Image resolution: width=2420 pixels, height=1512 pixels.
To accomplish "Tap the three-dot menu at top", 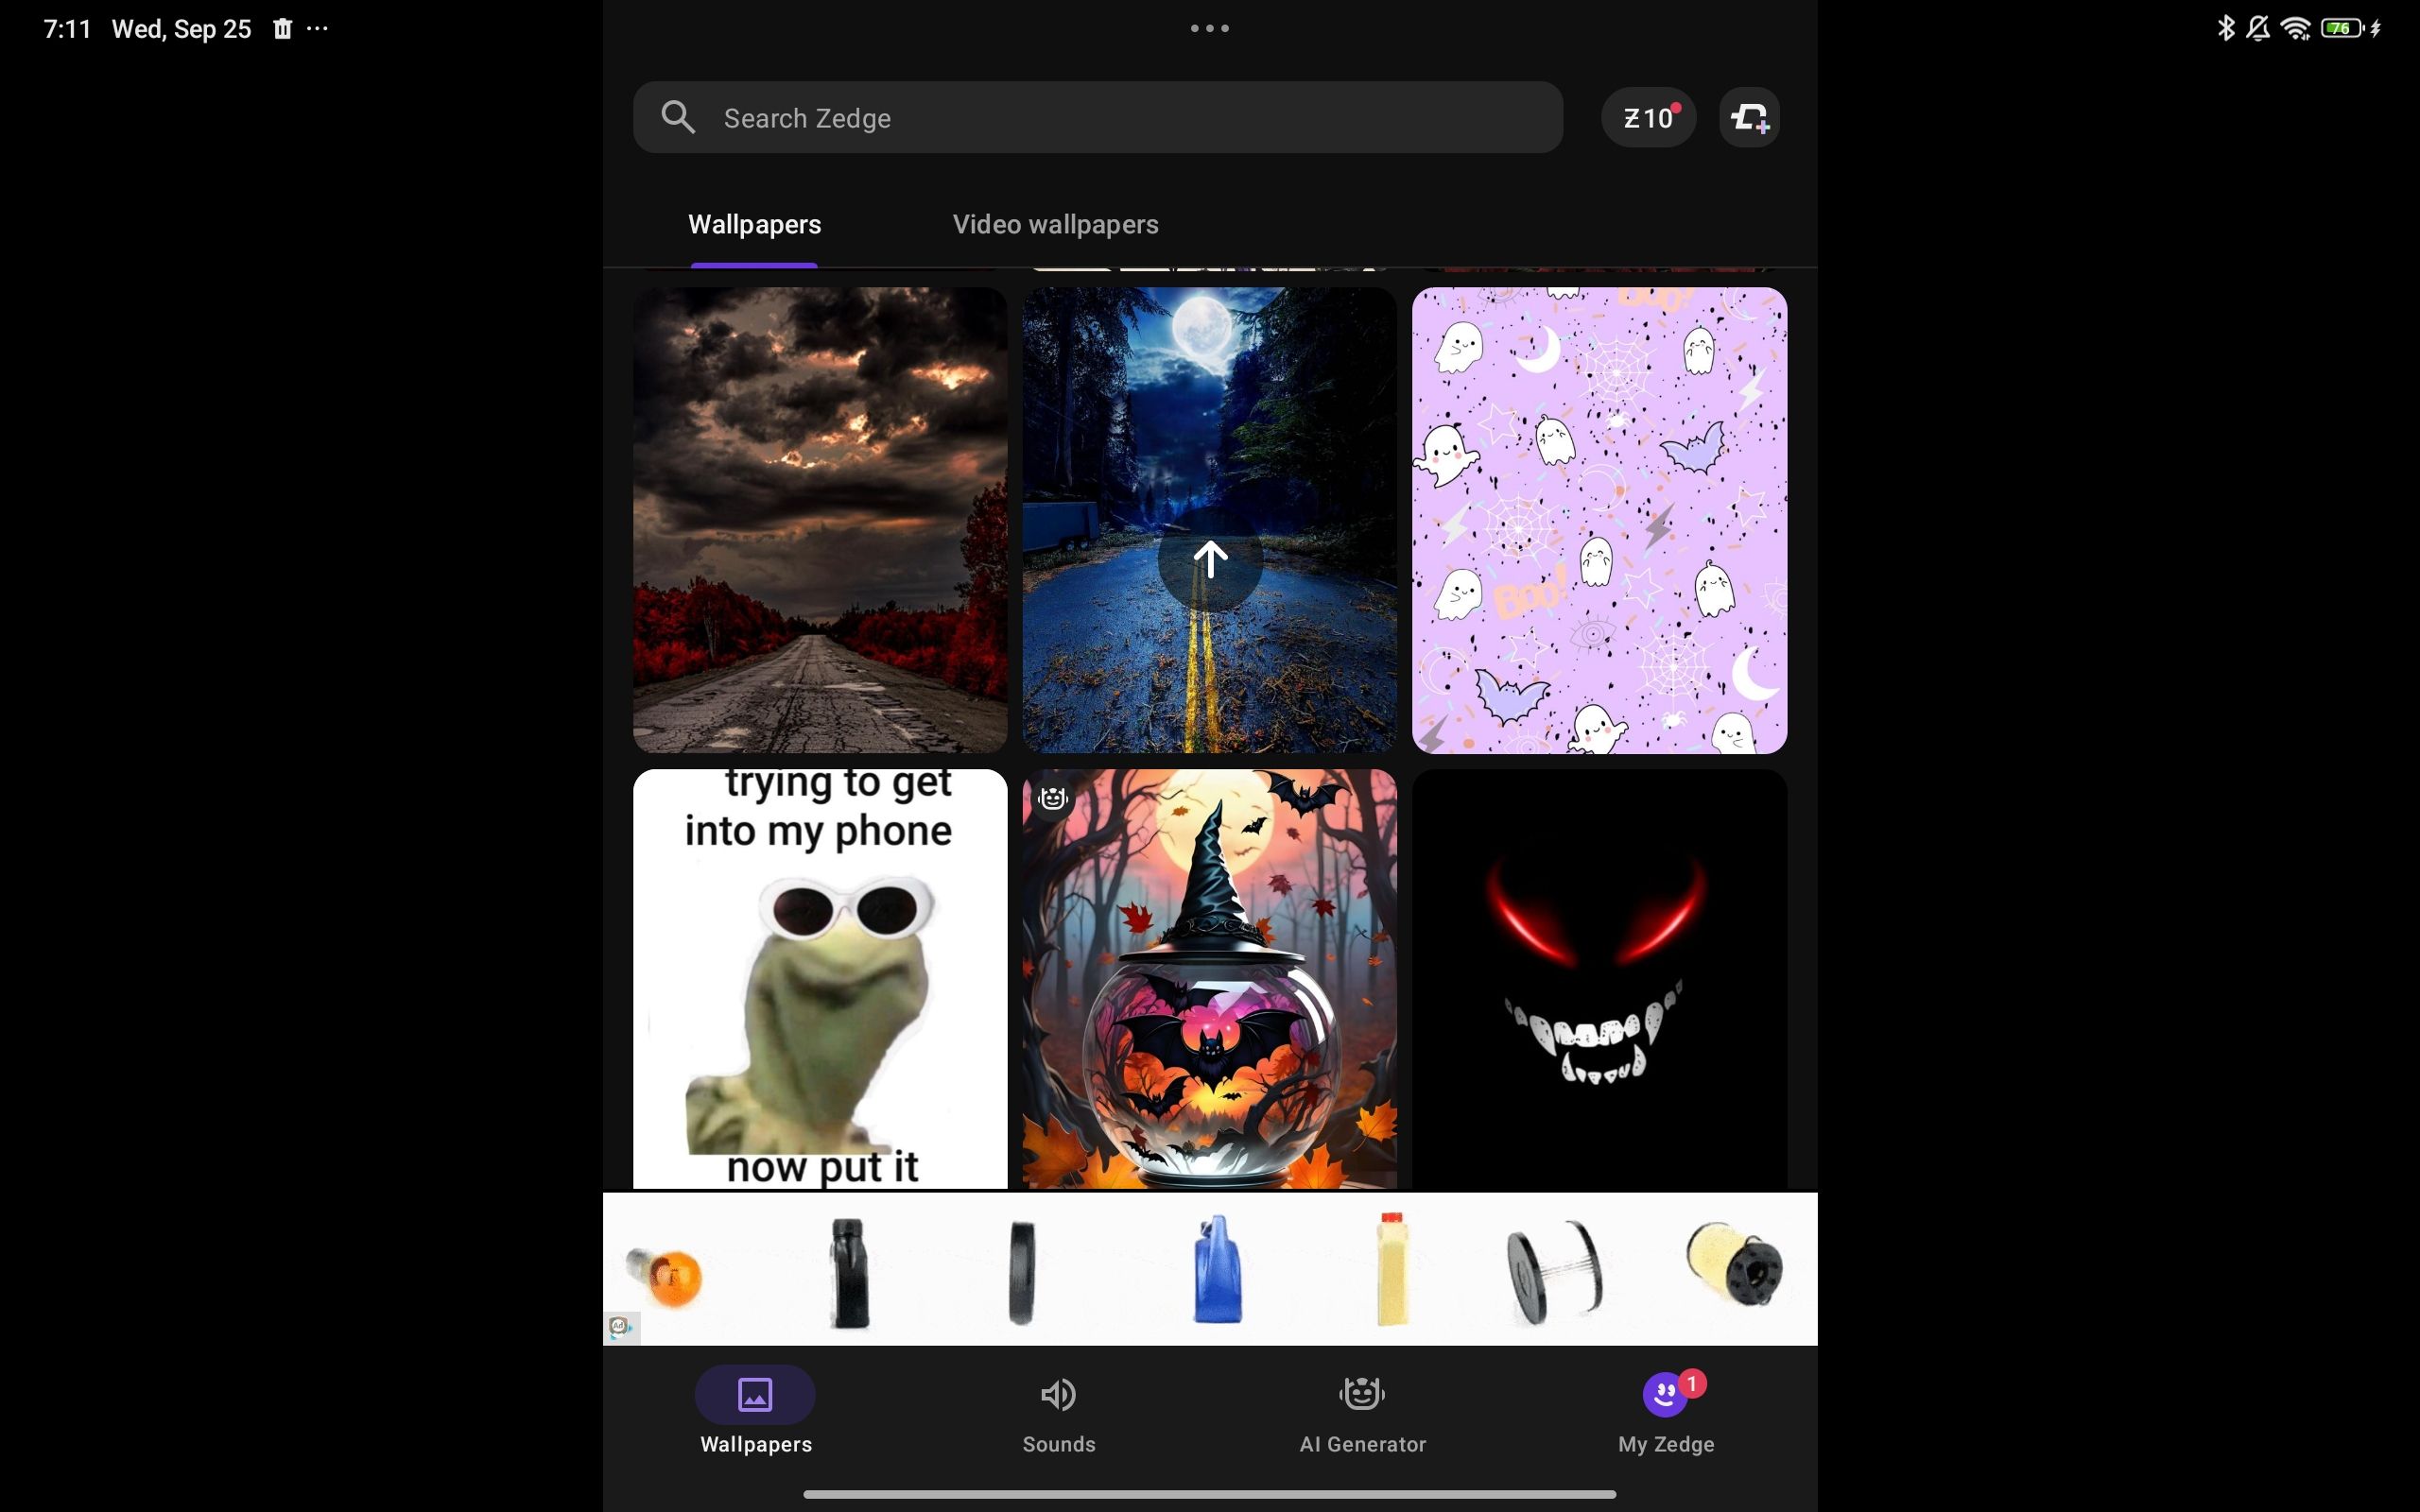I will (1209, 27).
